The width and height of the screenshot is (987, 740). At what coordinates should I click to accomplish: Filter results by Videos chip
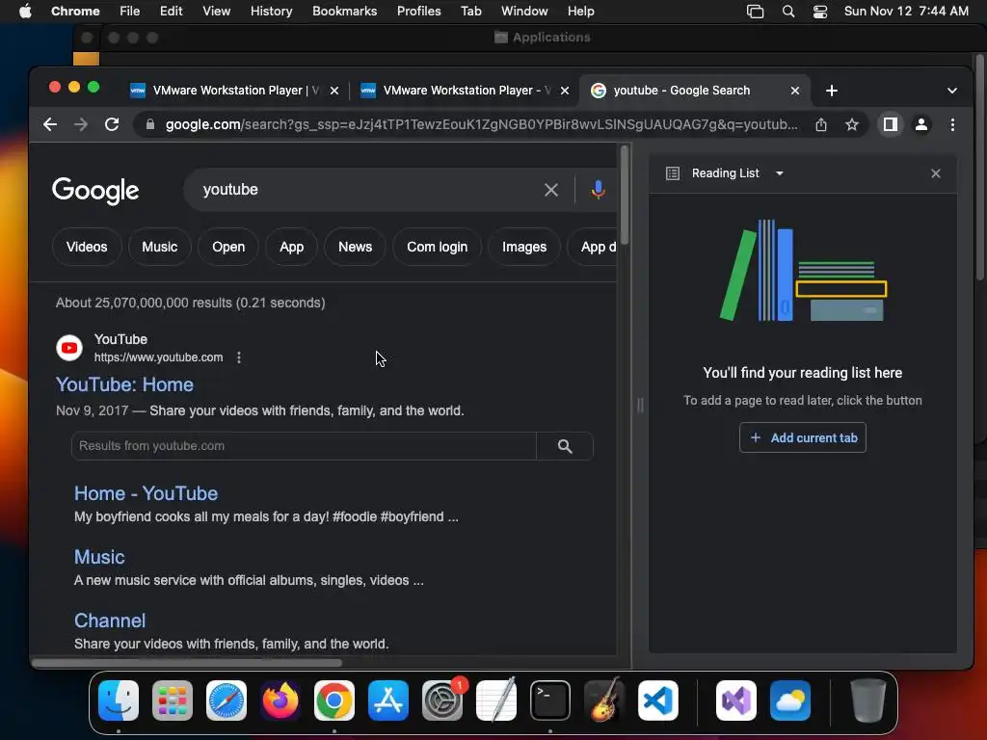click(x=87, y=247)
